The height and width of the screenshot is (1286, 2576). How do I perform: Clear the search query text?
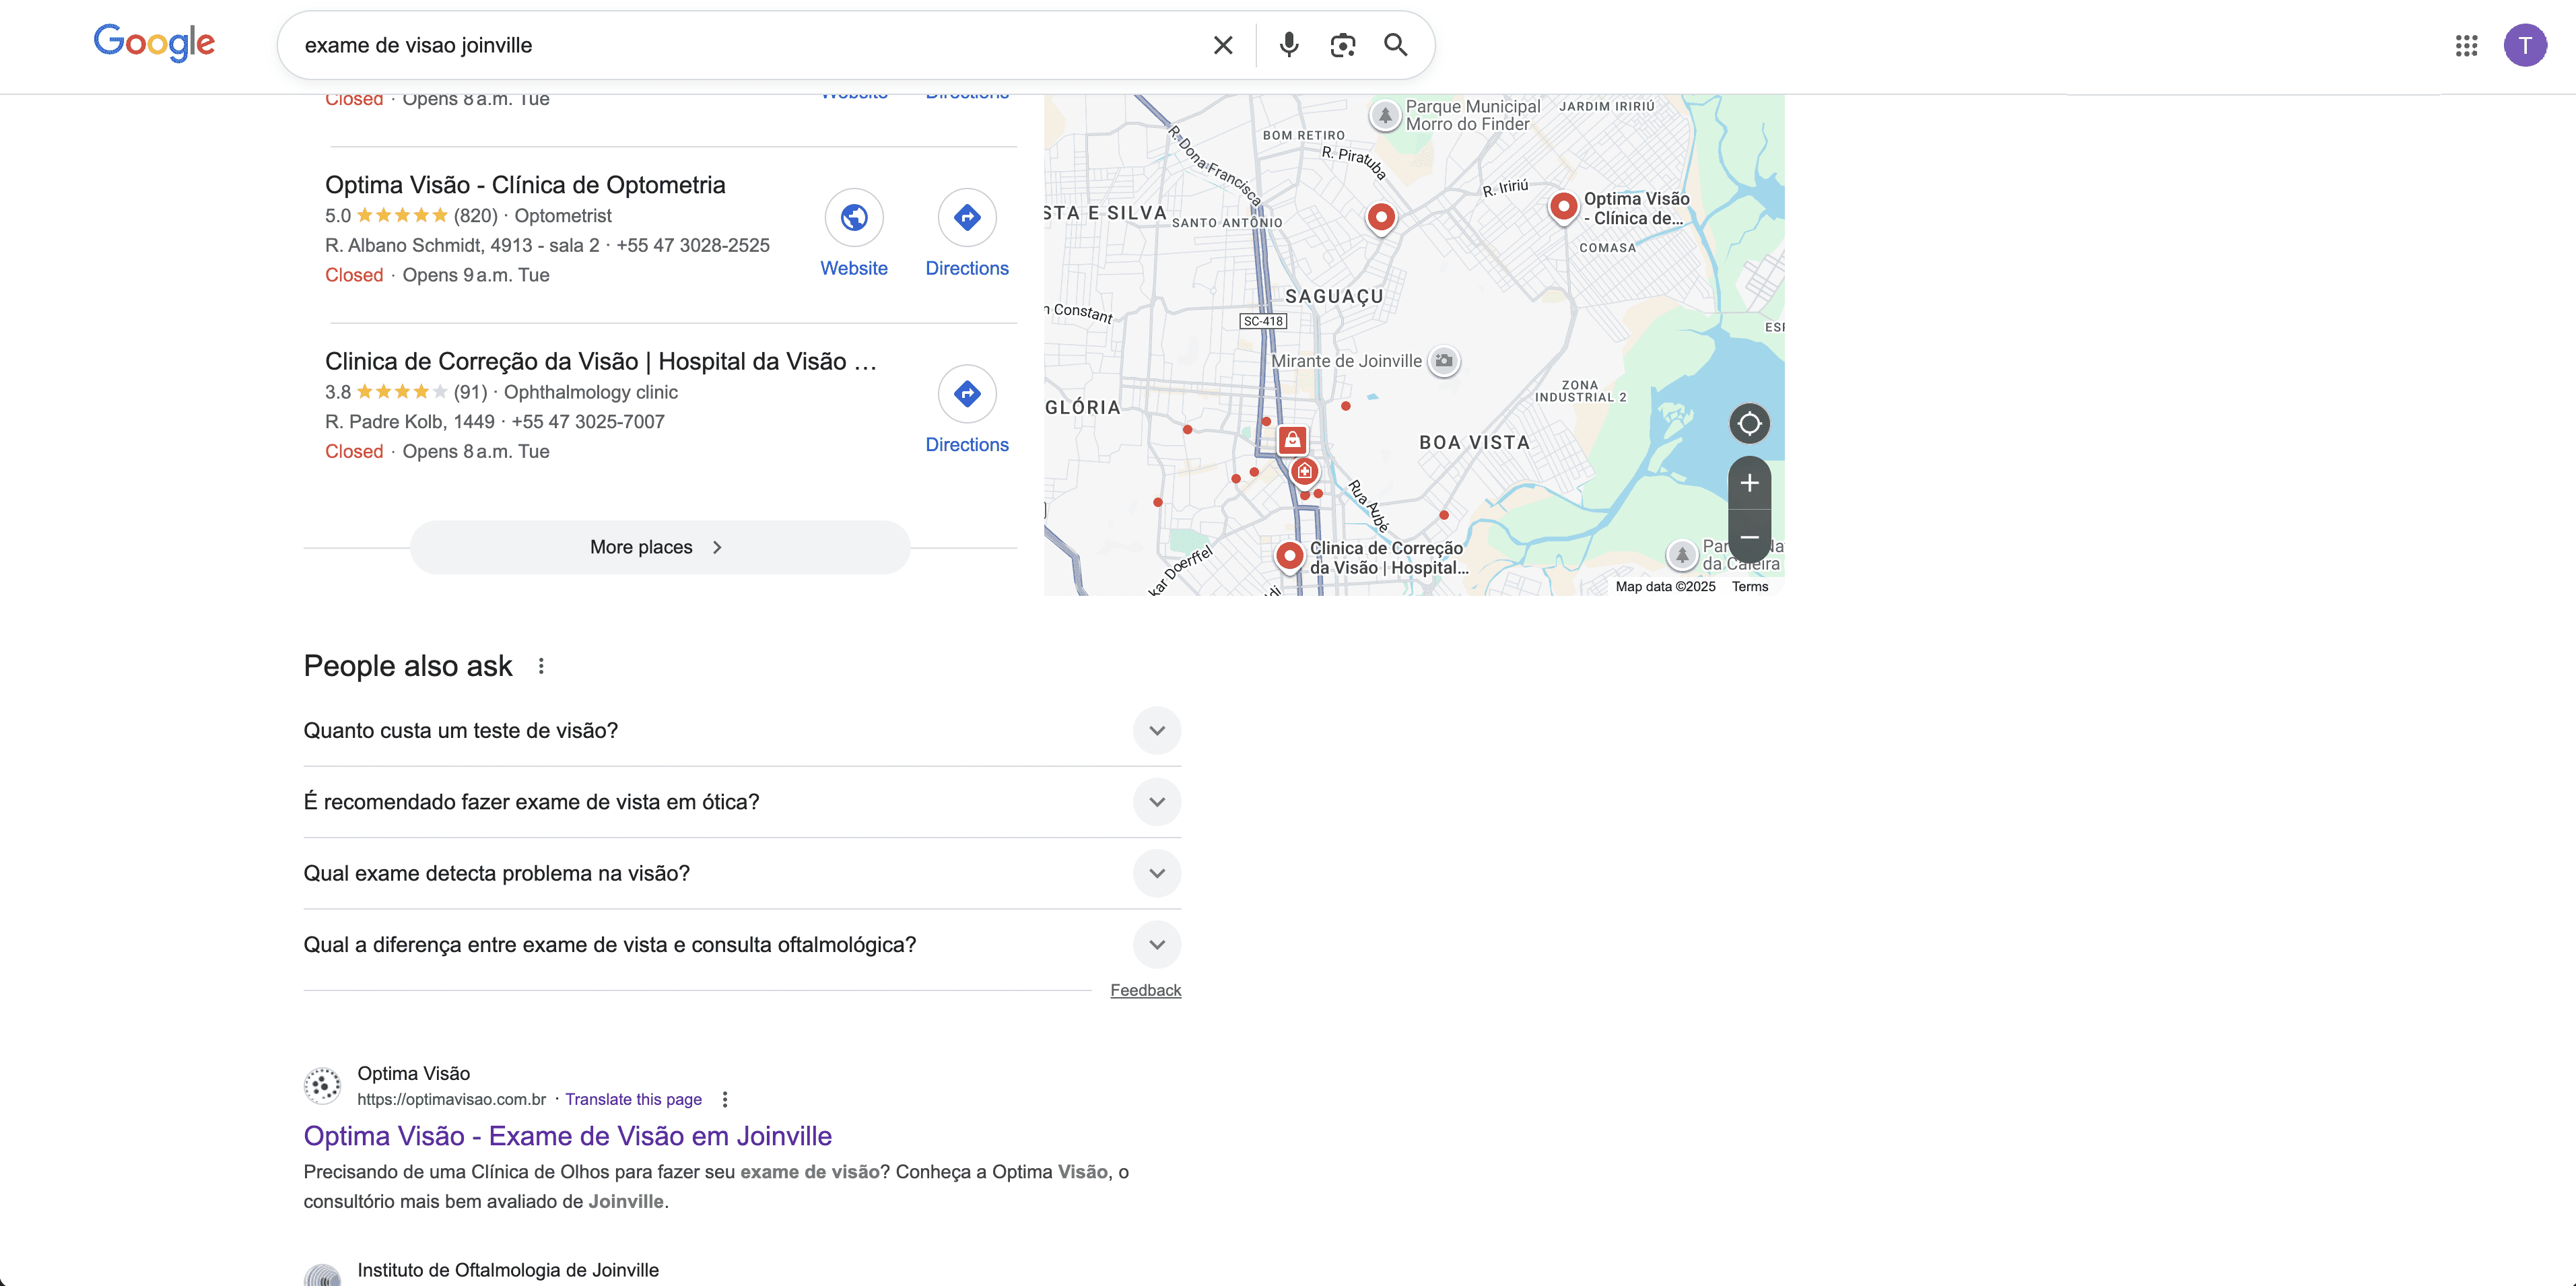pos(1222,45)
